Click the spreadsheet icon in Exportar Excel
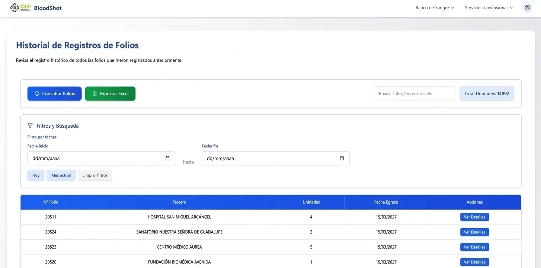The height and width of the screenshot is (268, 541). tap(95, 94)
